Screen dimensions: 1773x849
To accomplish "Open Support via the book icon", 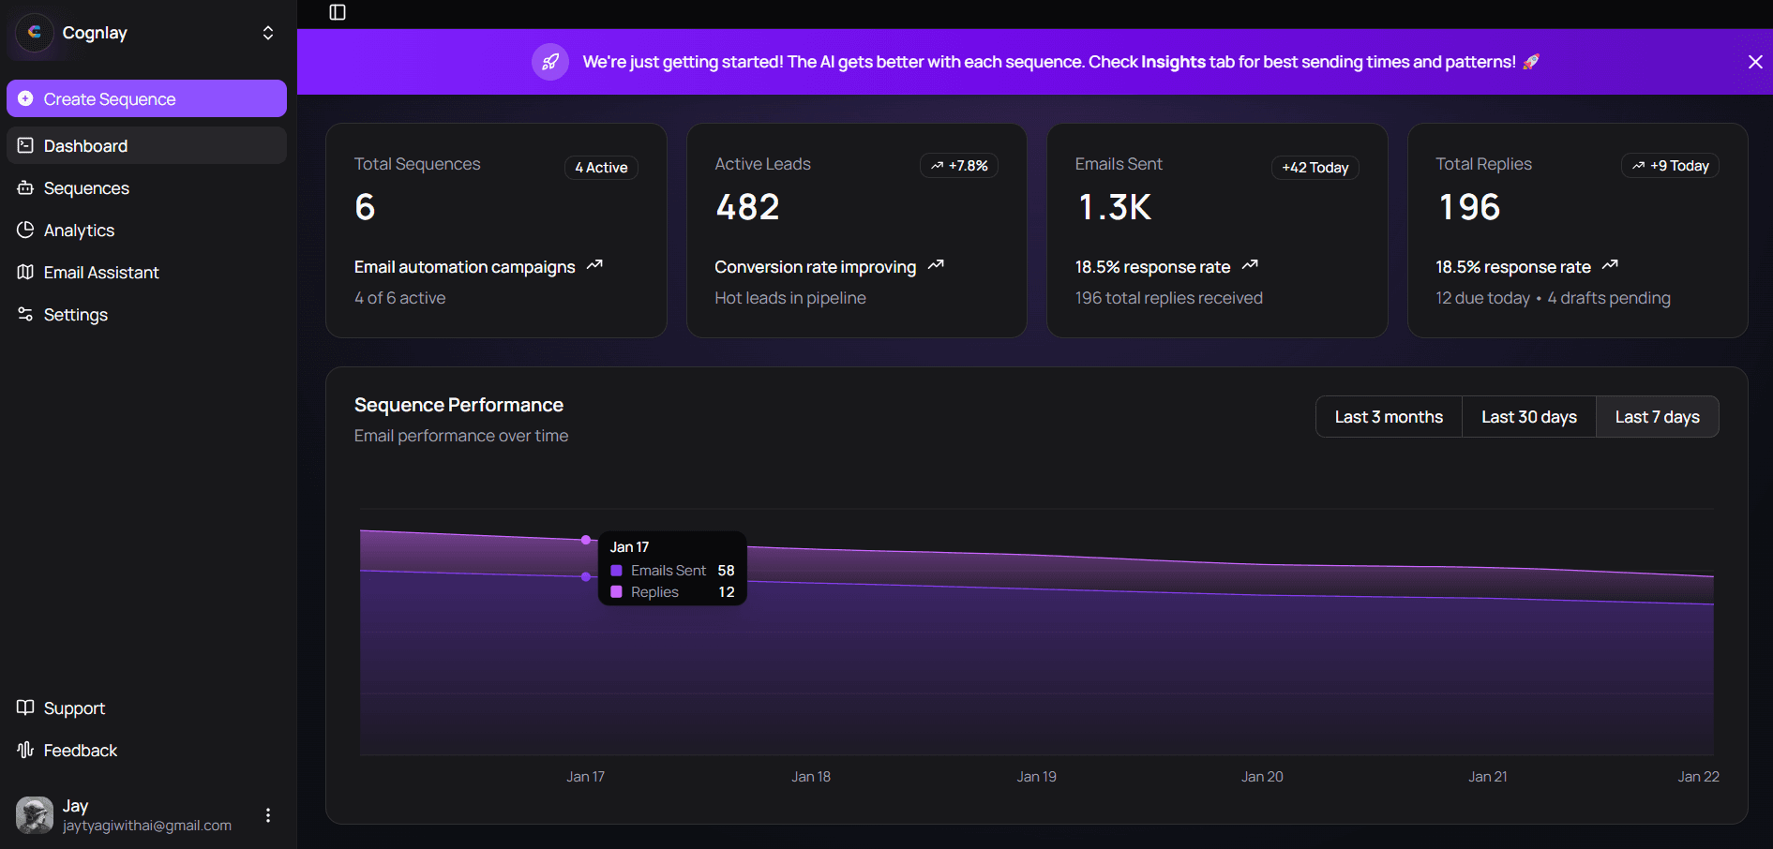I will point(25,707).
